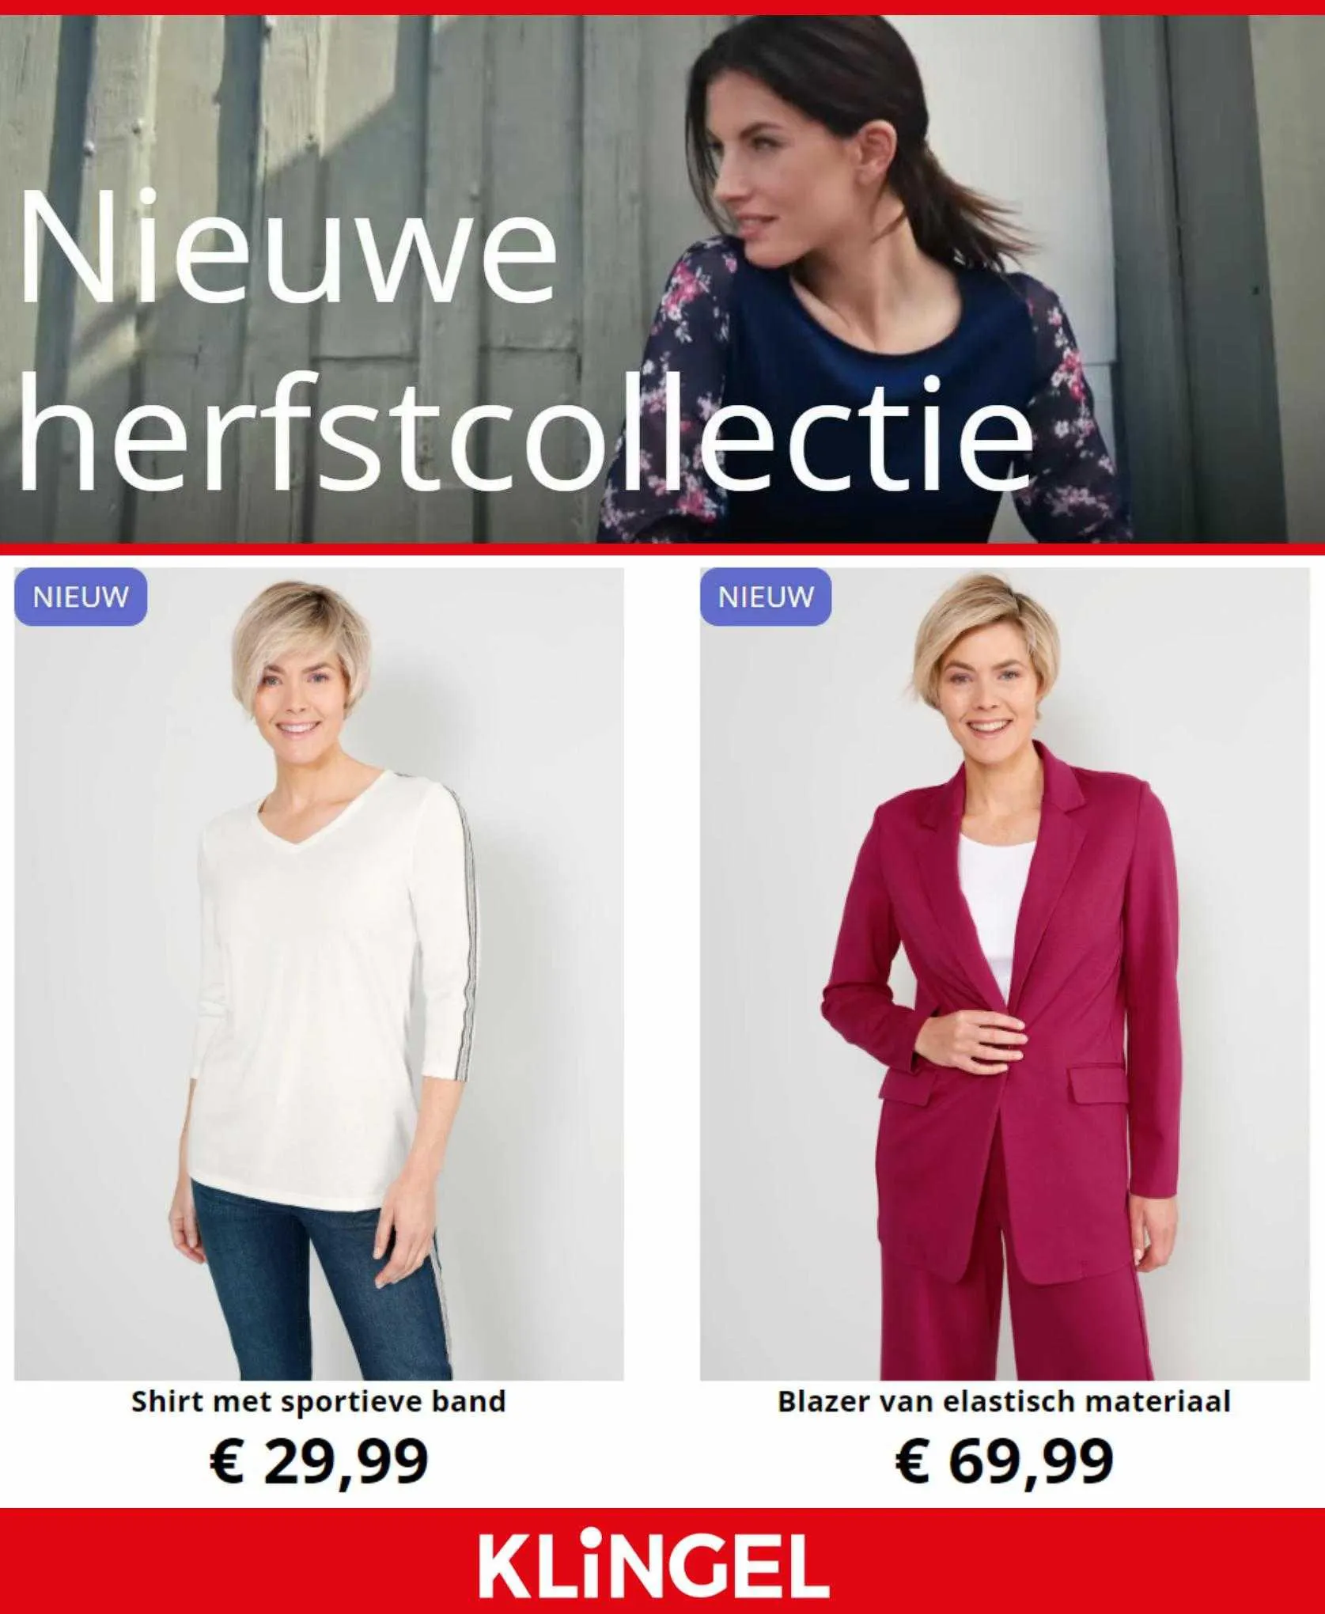Open the KLiNGEL logo in the footer
1325x1614 pixels.
(653, 1566)
